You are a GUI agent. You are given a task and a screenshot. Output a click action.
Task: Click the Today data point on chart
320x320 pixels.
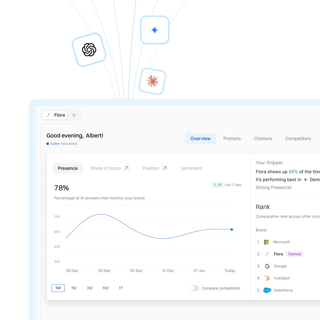pos(232,230)
